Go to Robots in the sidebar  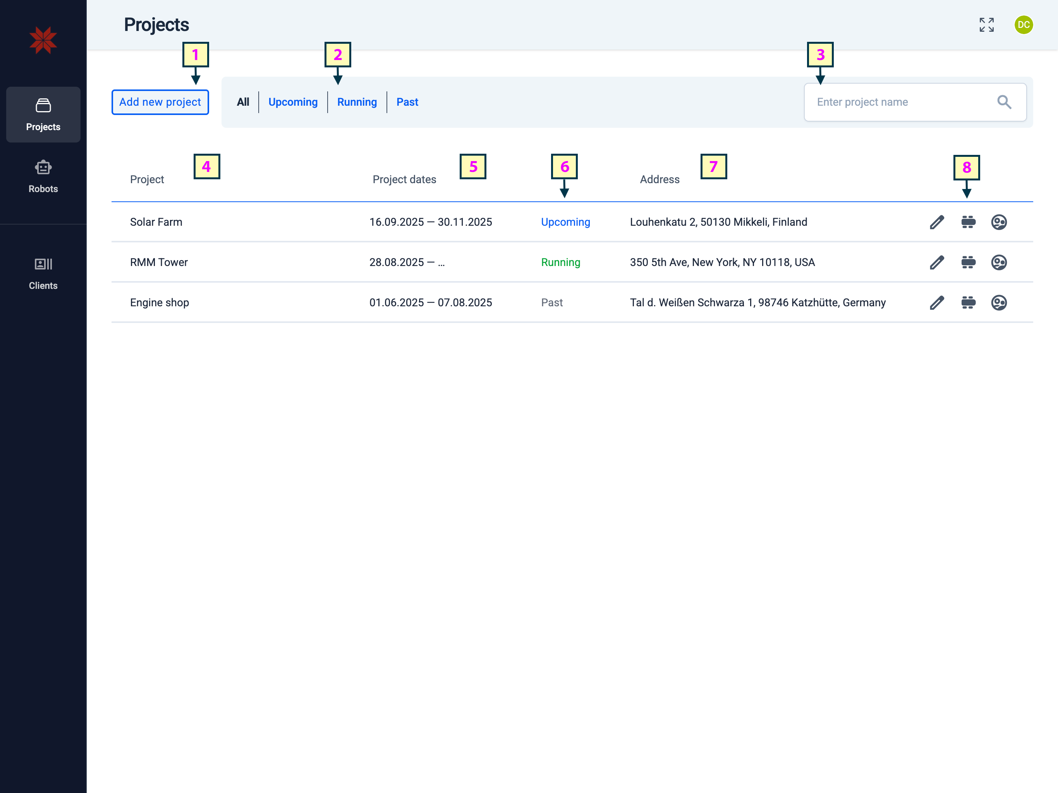[x=43, y=177]
